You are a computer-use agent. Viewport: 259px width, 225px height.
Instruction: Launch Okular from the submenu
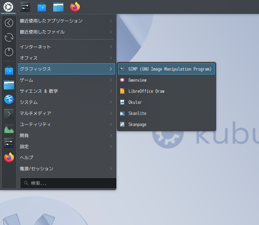tap(166, 102)
